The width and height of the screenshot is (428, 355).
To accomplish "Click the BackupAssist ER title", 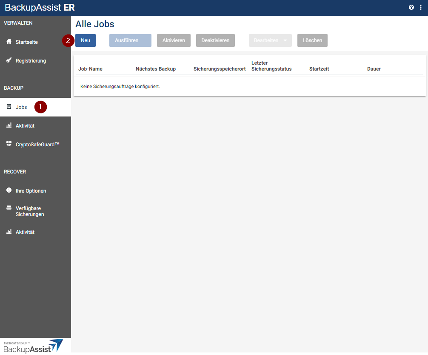I will point(40,7).
